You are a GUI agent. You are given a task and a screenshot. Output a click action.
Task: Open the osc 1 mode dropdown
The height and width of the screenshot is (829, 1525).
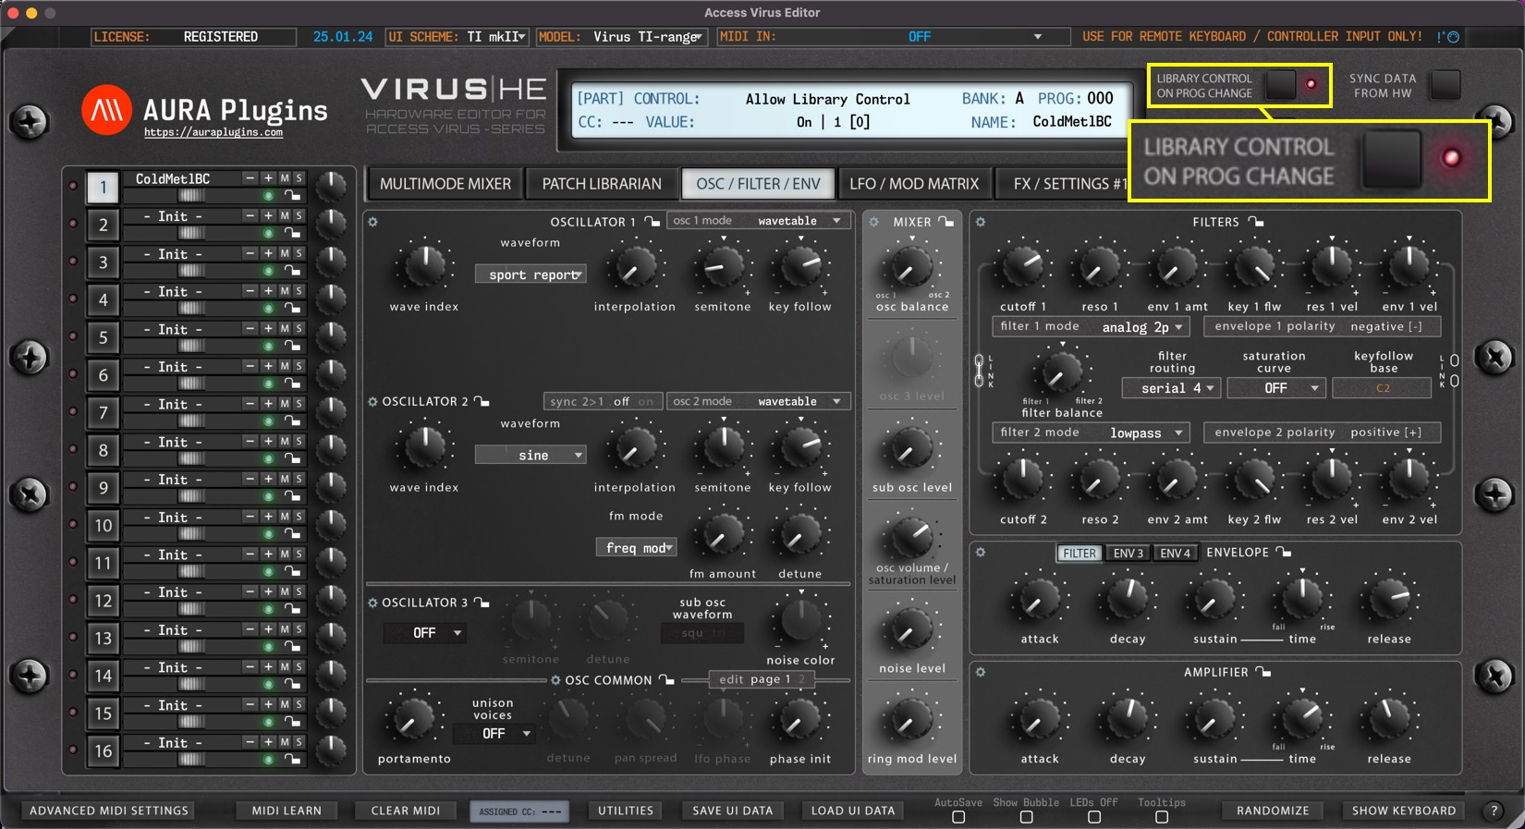pyautogui.click(x=758, y=221)
